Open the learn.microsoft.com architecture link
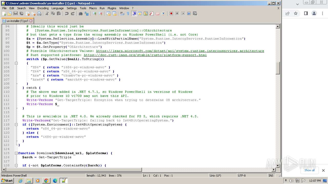The height and width of the screenshot is (184, 328). click(x=180, y=51)
